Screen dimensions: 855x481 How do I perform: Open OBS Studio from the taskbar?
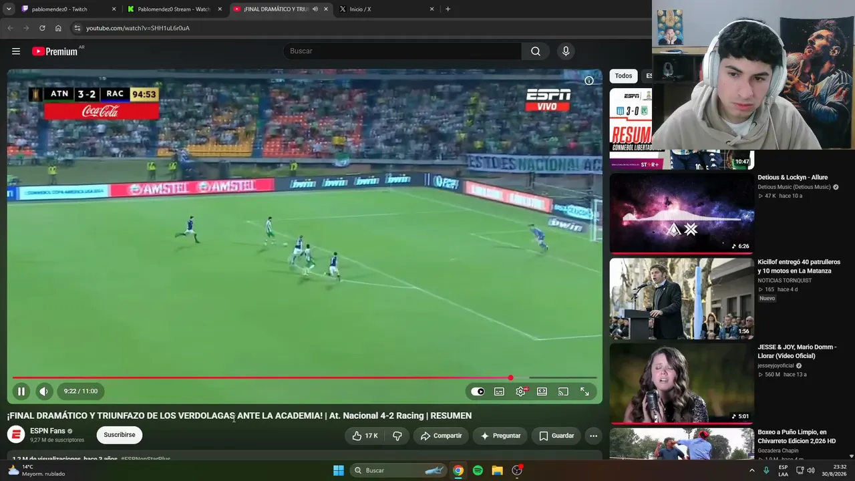point(516,470)
